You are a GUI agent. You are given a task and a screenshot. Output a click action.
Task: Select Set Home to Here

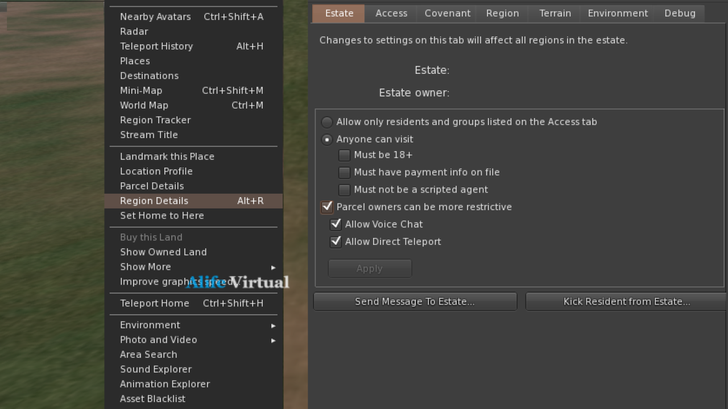click(x=193, y=216)
